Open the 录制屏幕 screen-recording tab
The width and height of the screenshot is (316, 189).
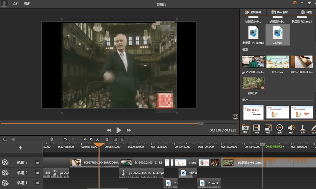pos(253,12)
